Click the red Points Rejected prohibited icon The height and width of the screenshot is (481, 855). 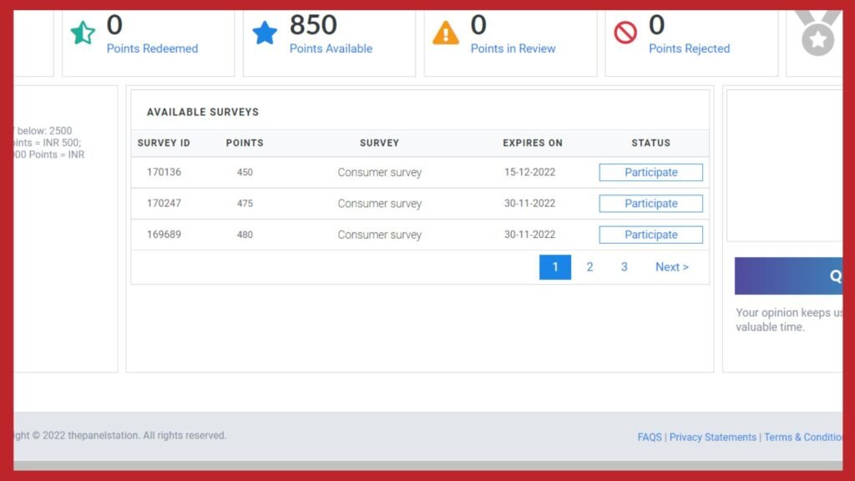(x=625, y=33)
